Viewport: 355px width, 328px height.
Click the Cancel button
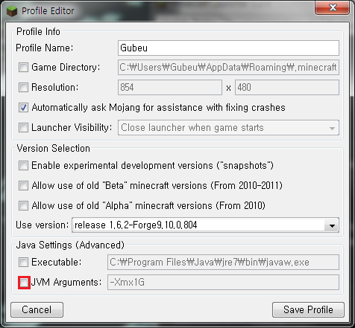tap(37, 309)
